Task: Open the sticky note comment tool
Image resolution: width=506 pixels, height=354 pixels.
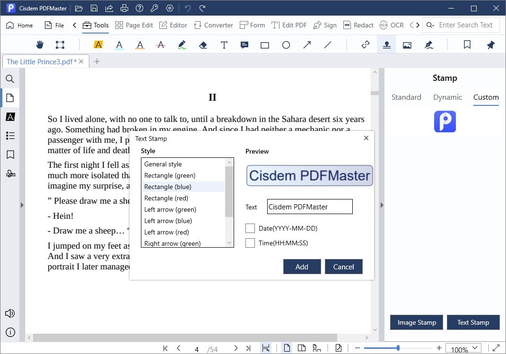Action: click(244, 44)
